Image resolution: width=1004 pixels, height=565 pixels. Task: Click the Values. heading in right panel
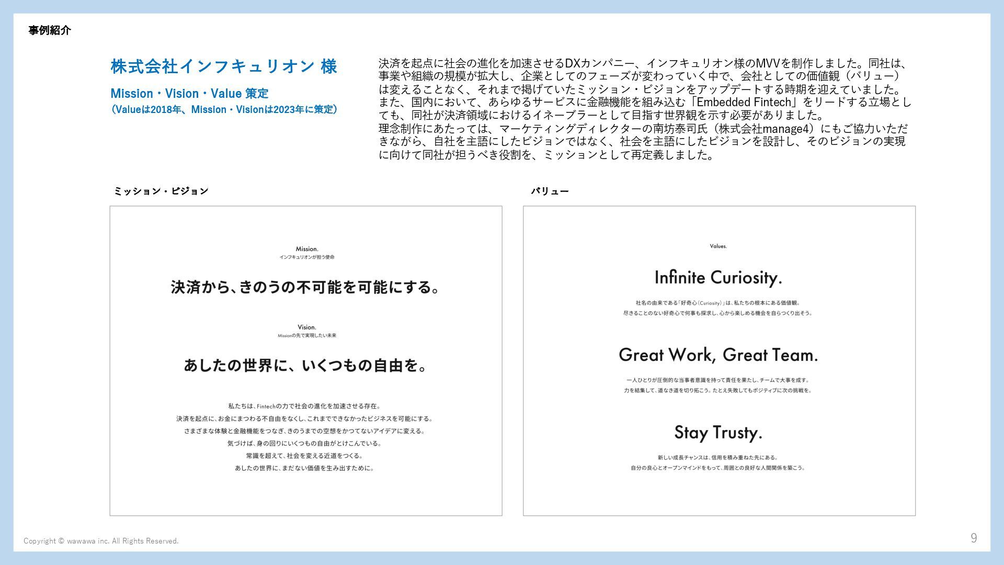coord(718,246)
